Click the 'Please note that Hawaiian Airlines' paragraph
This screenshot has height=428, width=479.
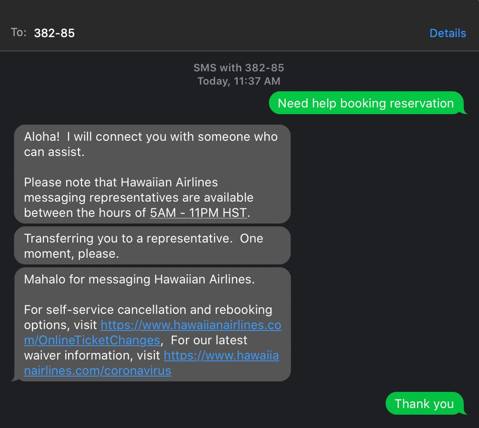[139, 197]
